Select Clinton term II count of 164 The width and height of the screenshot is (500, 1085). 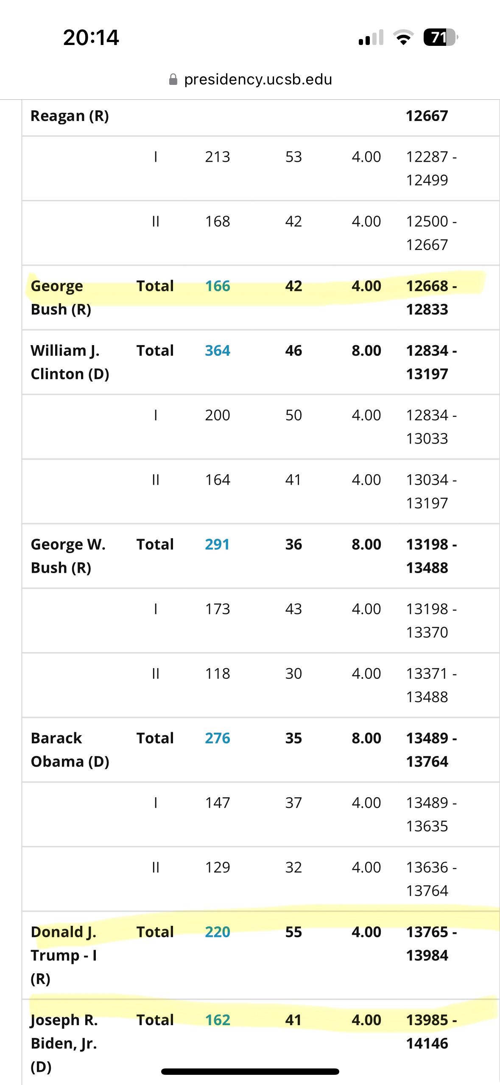coord(218,480)
